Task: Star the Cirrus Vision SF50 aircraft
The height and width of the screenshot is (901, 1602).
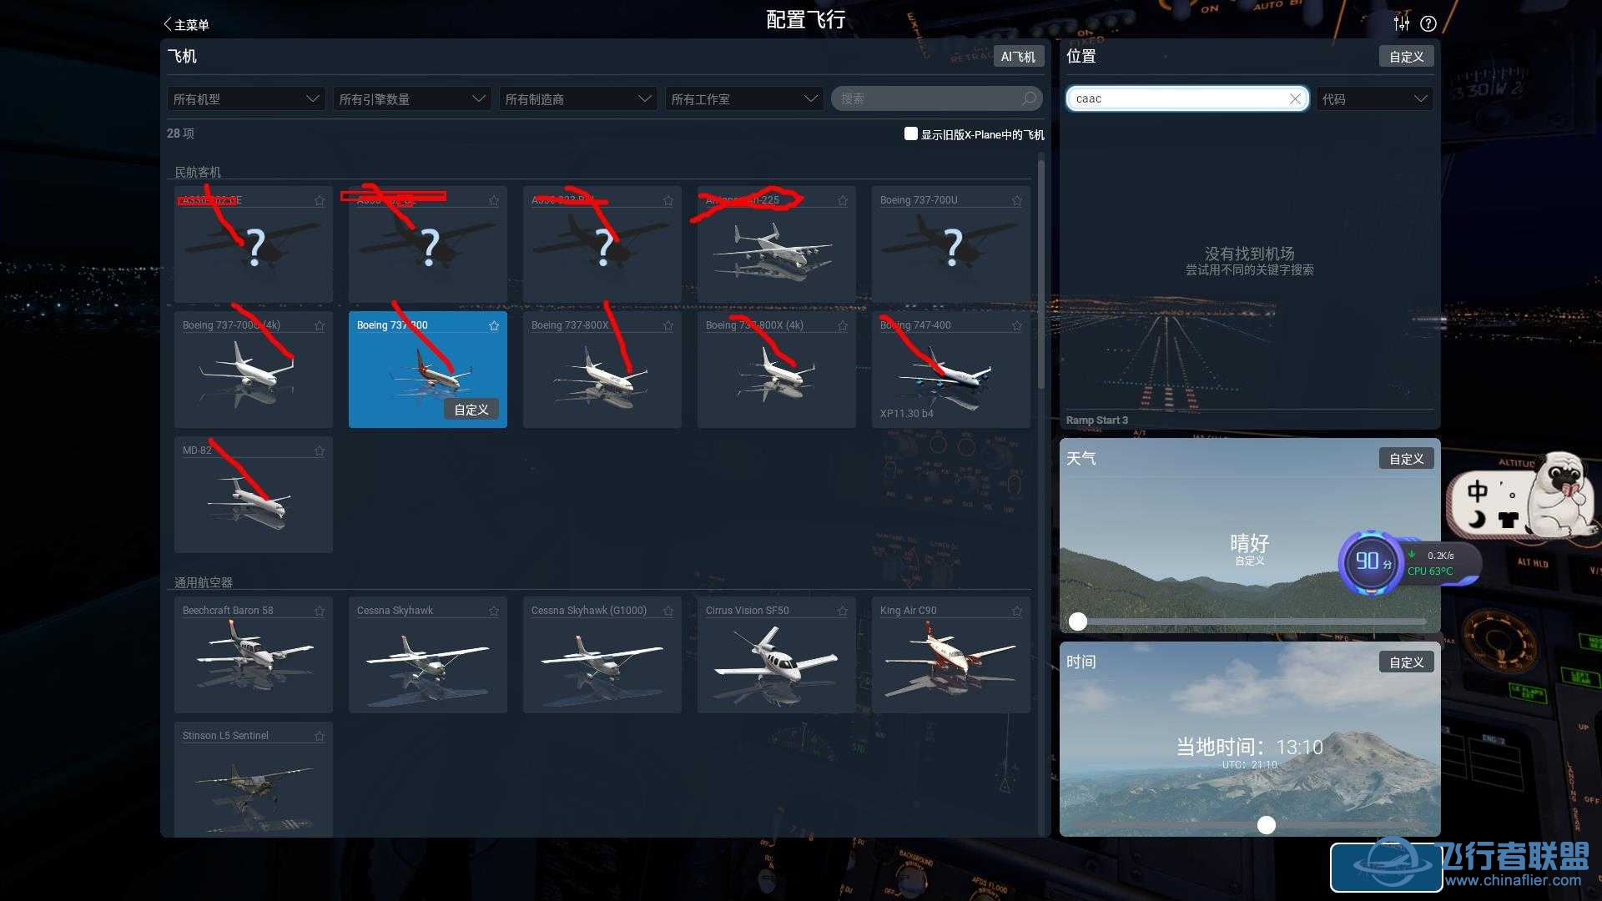Action: point(842,611)
